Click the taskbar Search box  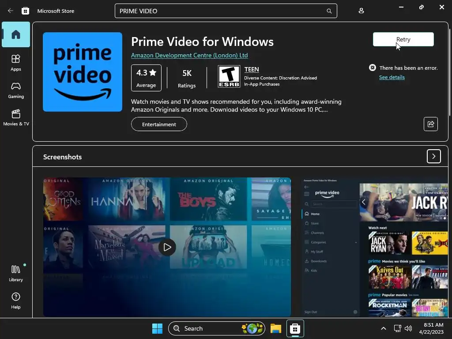[216, 328]
